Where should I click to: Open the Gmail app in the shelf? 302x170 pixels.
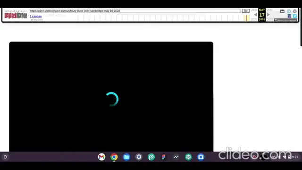pyautogui.click(x=101, y=157)
